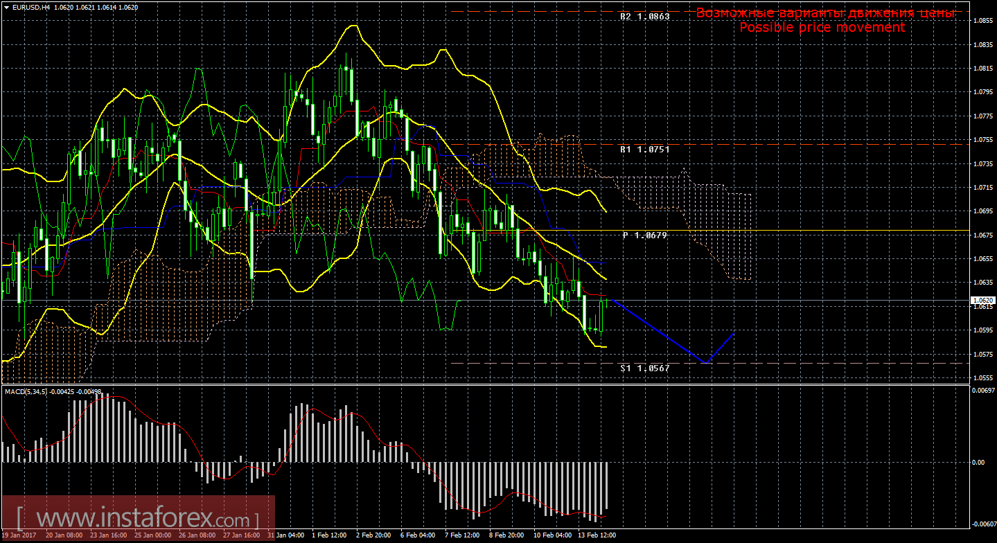
Task: Click the P 1.0679 pivot label
Action: tap(644, 235)
